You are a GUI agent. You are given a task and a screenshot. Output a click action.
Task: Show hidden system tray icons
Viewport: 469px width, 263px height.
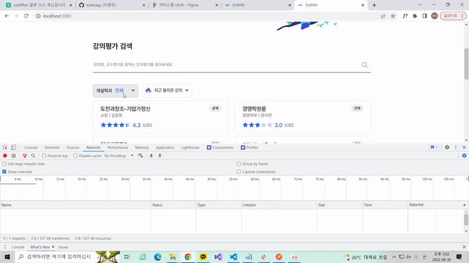click(x=394, y=257)
